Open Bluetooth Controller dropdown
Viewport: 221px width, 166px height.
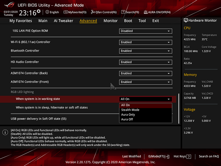point(145,51)
